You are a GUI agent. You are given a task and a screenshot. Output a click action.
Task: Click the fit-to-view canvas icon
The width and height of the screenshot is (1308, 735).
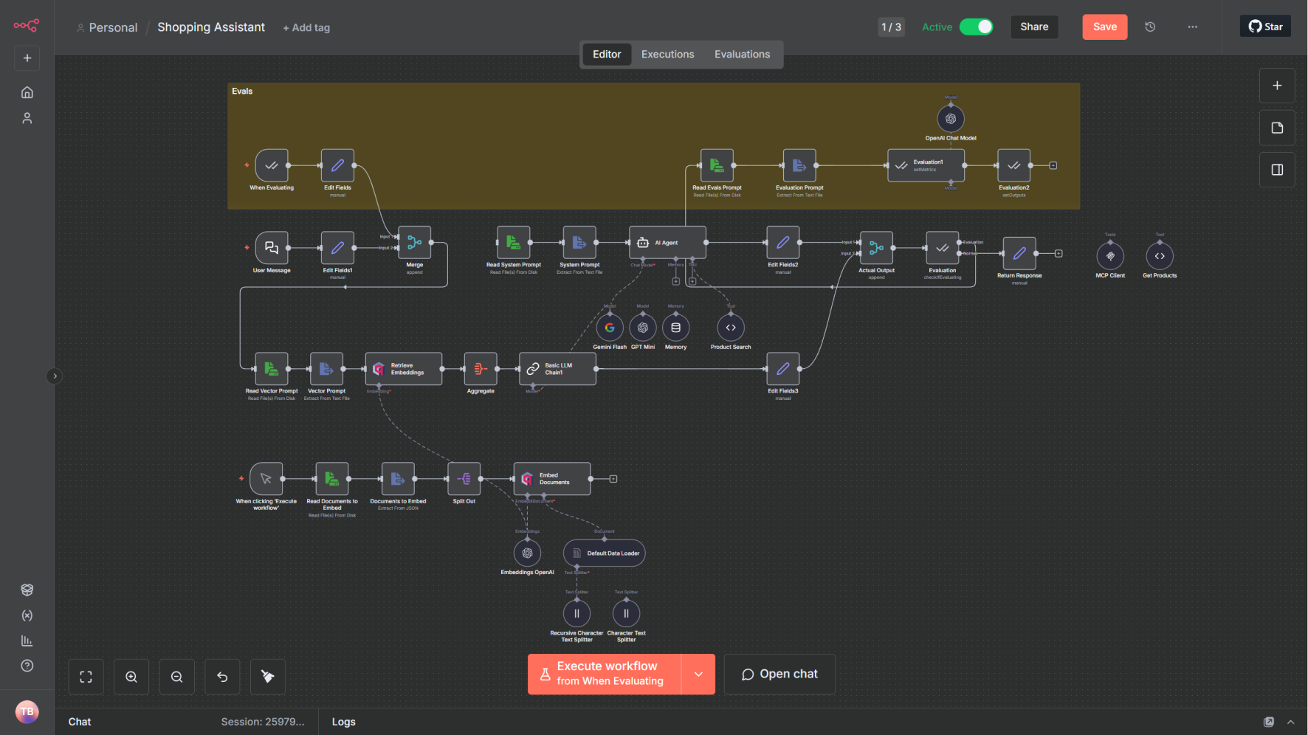tap(86, 677)
